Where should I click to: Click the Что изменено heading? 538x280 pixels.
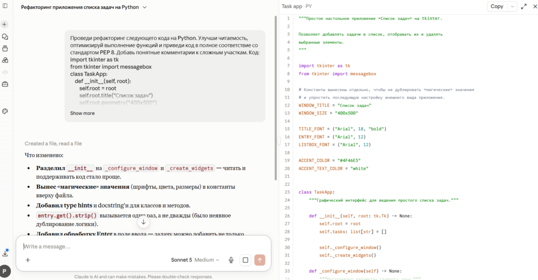[44, 155]
